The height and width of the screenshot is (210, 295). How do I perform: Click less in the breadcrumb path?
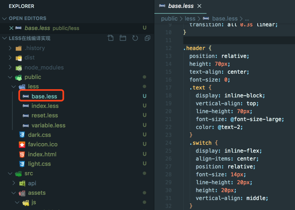coord(190,19)
